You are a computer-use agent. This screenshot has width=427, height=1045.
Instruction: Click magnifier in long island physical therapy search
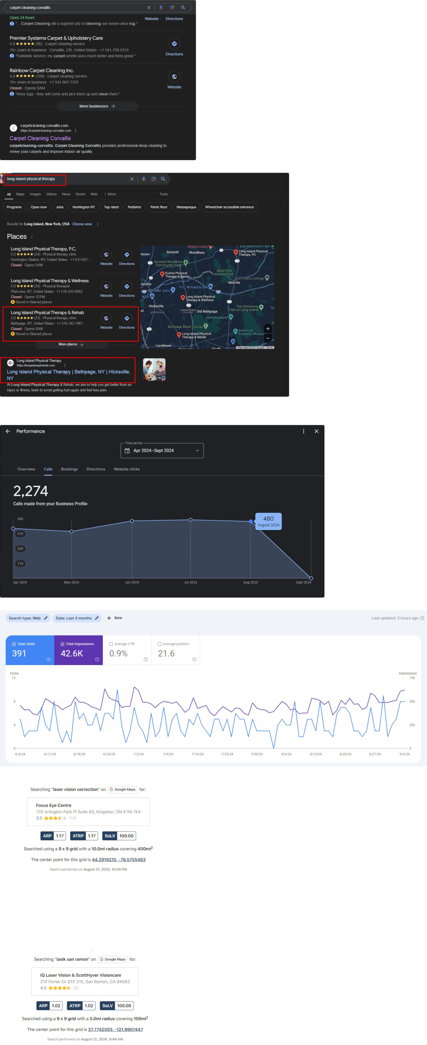tap(163, 179)
